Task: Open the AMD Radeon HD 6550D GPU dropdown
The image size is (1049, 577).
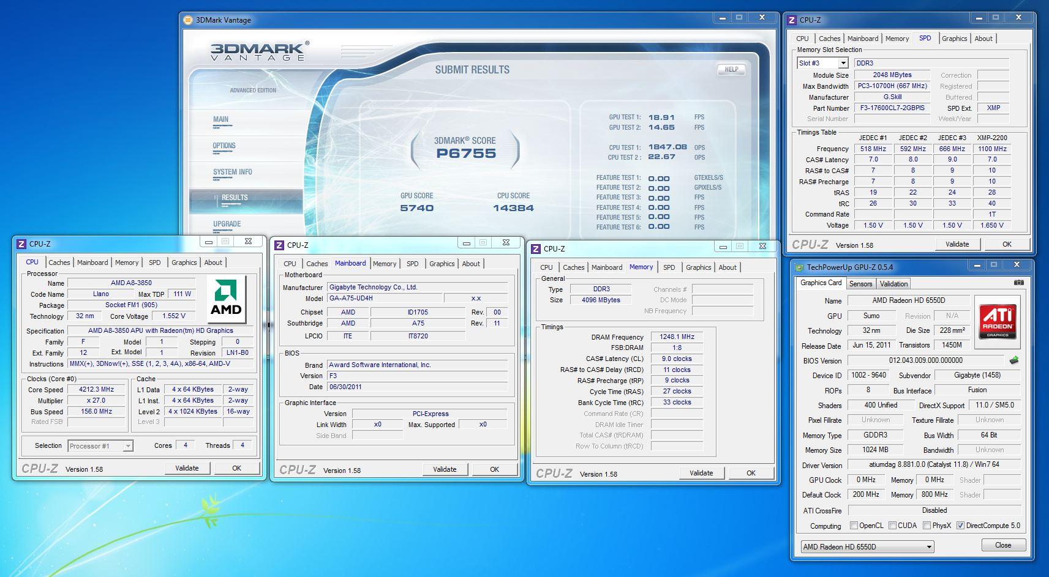Action: tap(929, 546)
